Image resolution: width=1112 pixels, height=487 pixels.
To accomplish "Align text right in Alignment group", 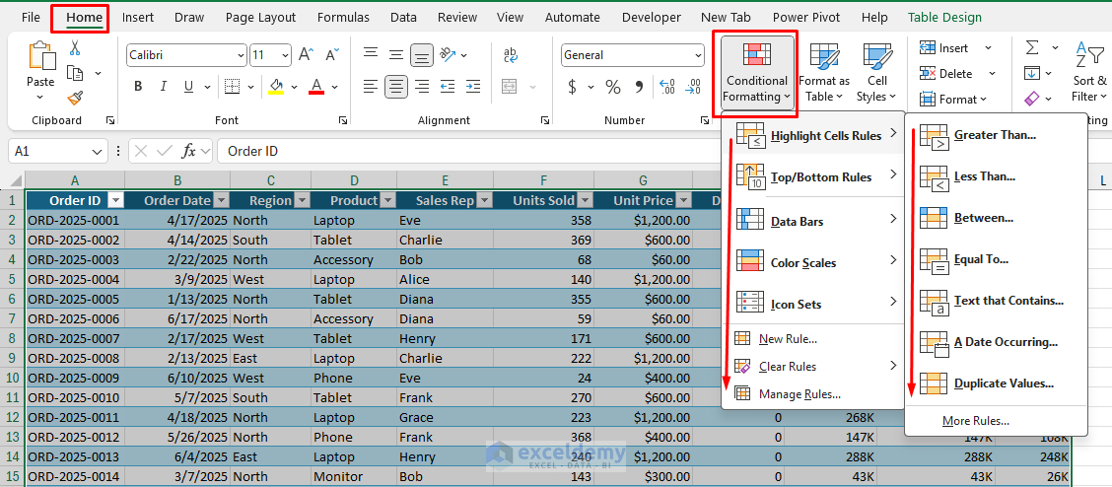I will 422,87.
